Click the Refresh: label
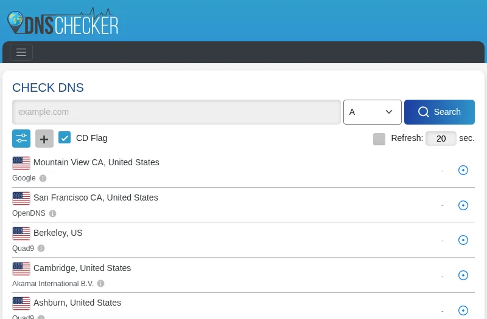 (407, 138)
